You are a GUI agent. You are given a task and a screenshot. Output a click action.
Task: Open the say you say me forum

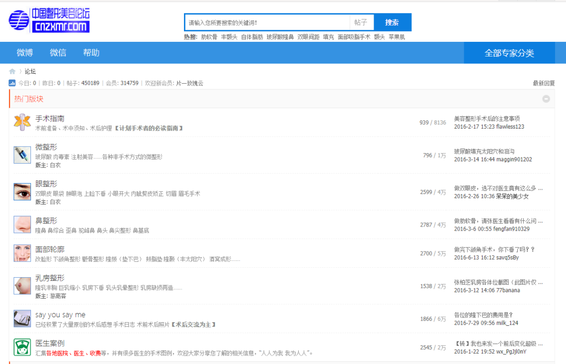point(60,315)
